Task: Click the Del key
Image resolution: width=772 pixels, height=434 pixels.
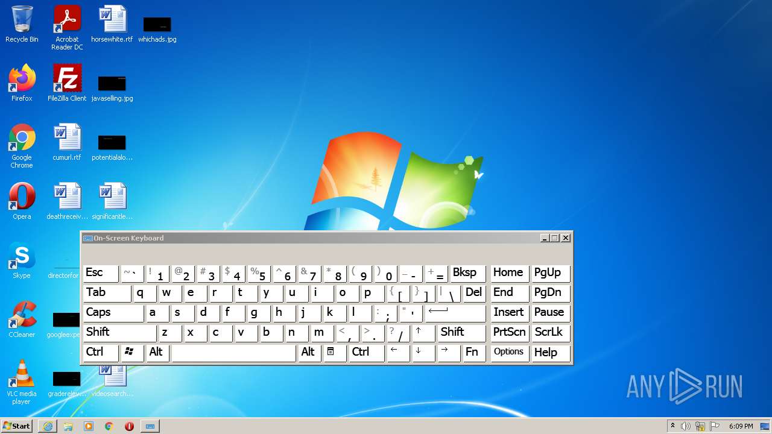Action: [474, 293]
